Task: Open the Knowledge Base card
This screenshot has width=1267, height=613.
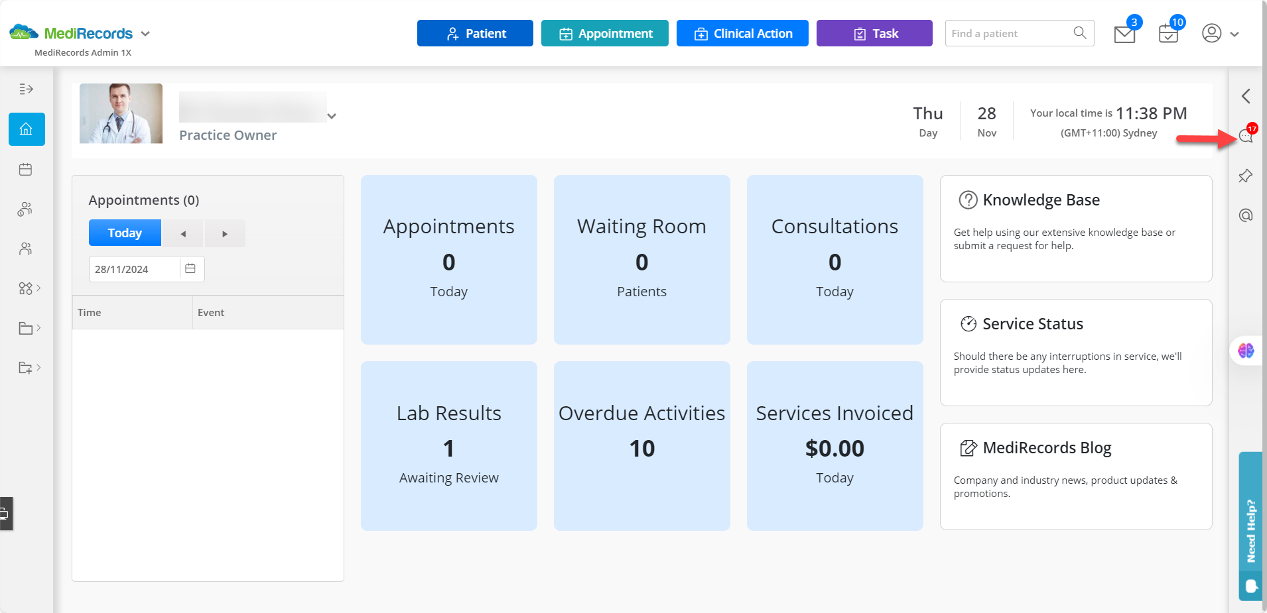Action: click(1076, 229)
